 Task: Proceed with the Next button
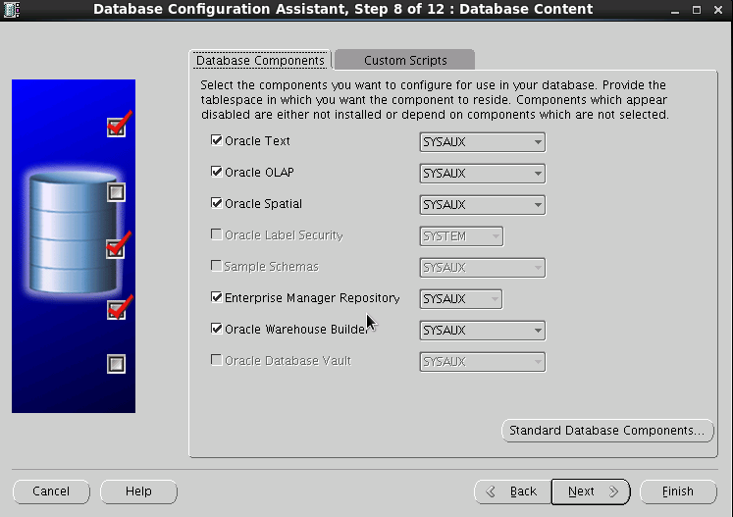(591, 491)
